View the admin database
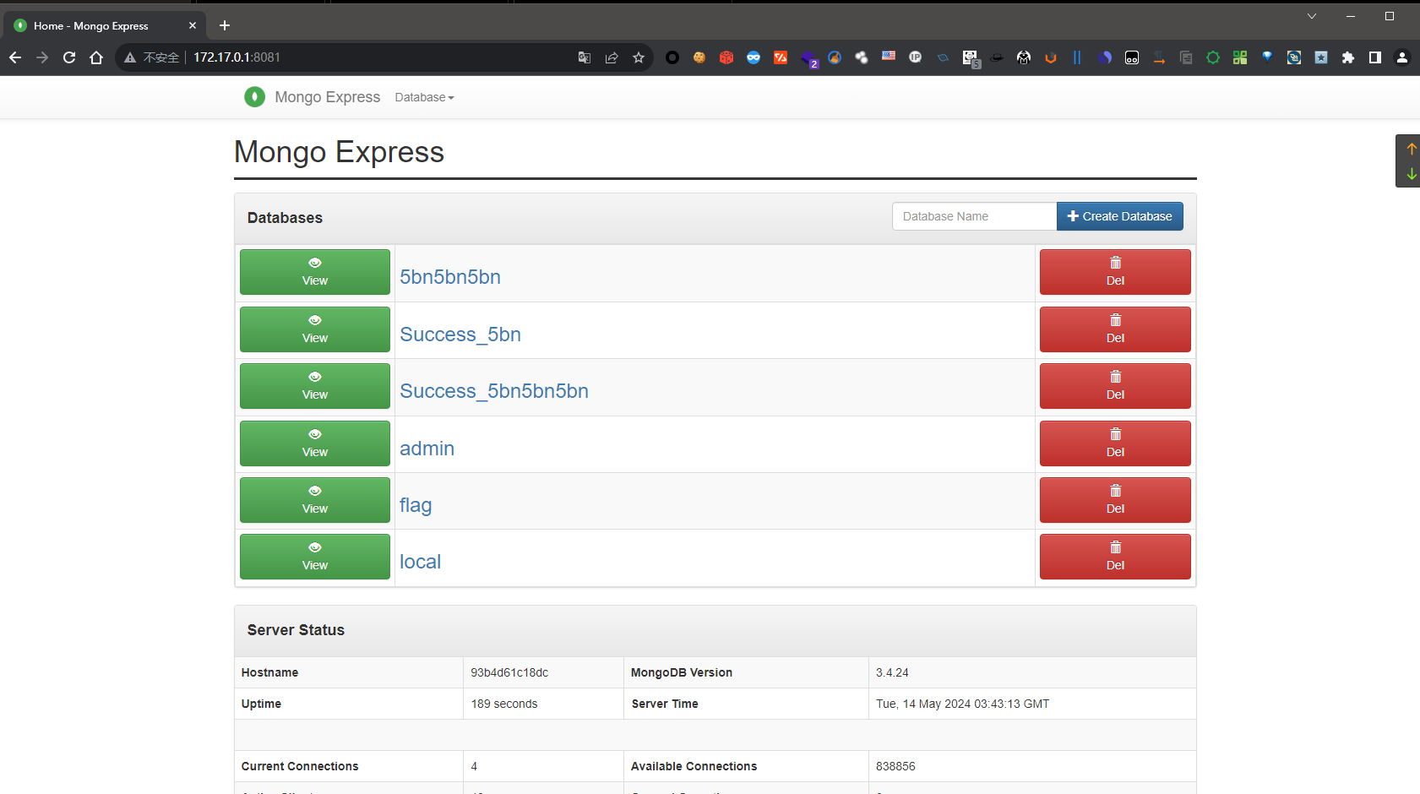This screenshot has width=1420, height=794. (315, 443)
